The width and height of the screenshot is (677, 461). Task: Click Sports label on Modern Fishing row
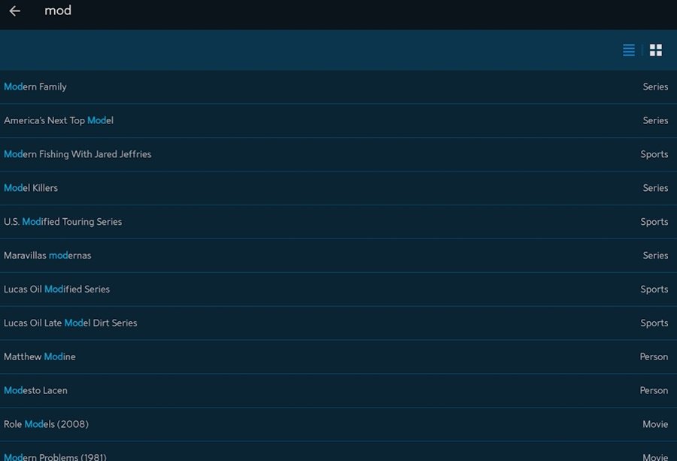[x=654, y=154]
